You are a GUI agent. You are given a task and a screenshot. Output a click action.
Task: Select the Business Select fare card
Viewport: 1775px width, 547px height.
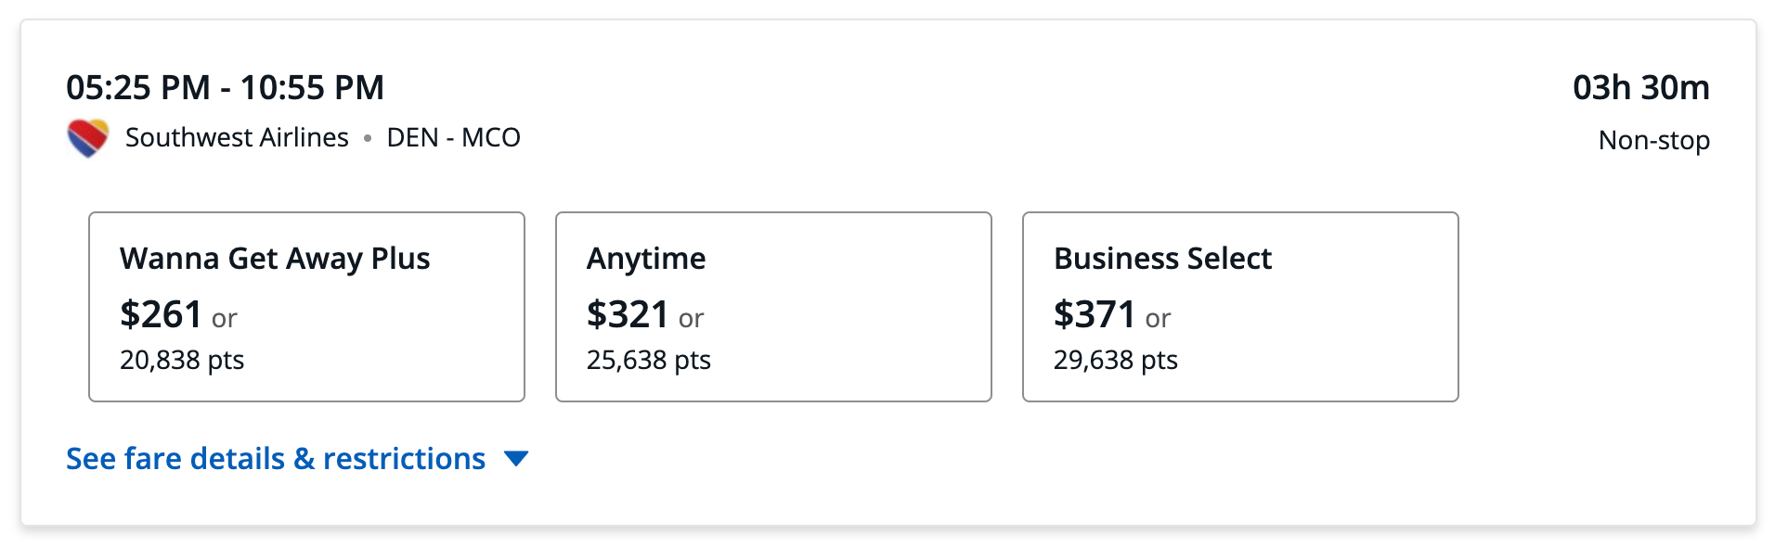(1240, 307)
